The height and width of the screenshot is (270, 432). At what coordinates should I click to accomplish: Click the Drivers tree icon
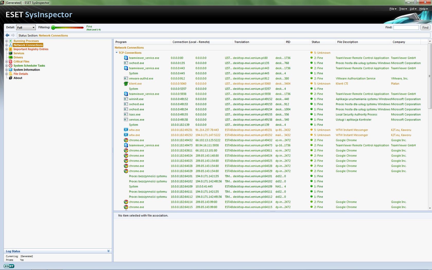click(x=11, y=57)
